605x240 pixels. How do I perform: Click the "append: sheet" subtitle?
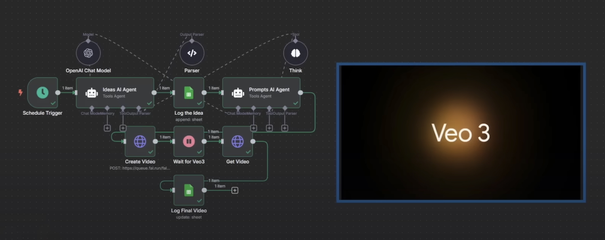click(x=189, y=119)
